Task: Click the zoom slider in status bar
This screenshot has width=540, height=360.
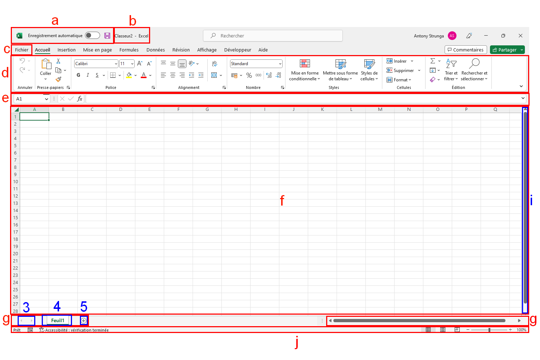Action: coord(489,330)
